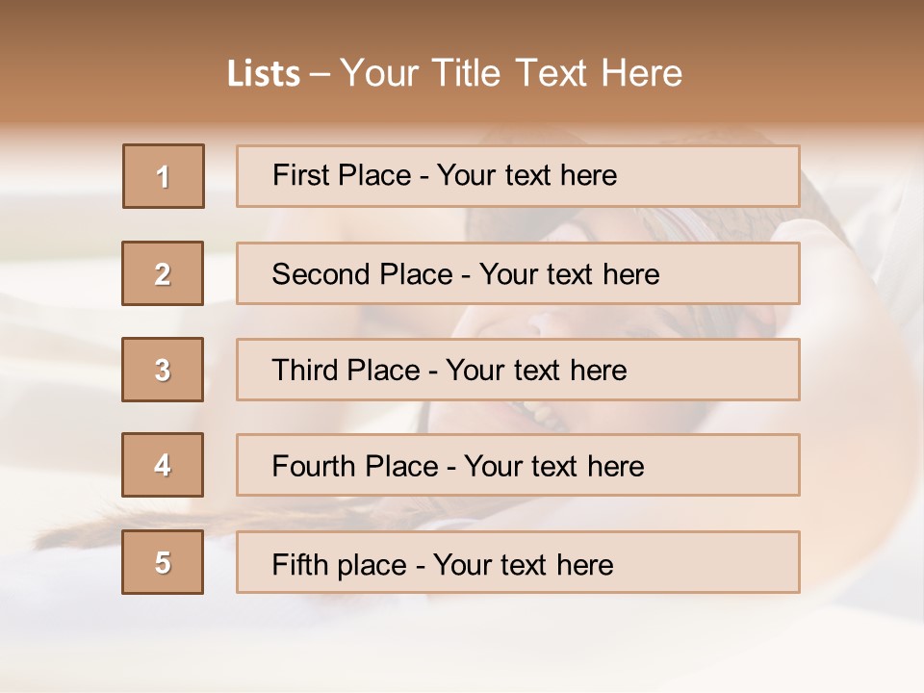Click 'Your text here' in second row

(x=569, y=274)
